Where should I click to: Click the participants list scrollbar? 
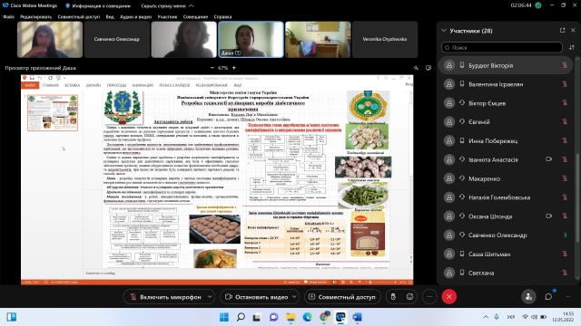[577, 199]
